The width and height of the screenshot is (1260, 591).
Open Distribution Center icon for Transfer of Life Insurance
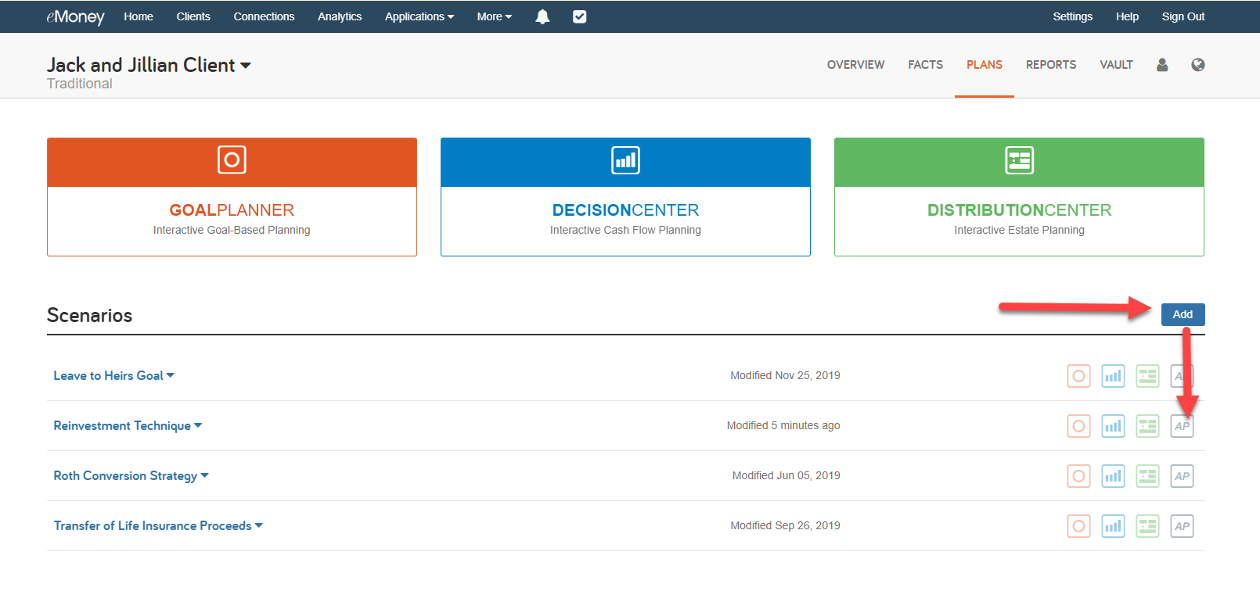point(1147,526)
